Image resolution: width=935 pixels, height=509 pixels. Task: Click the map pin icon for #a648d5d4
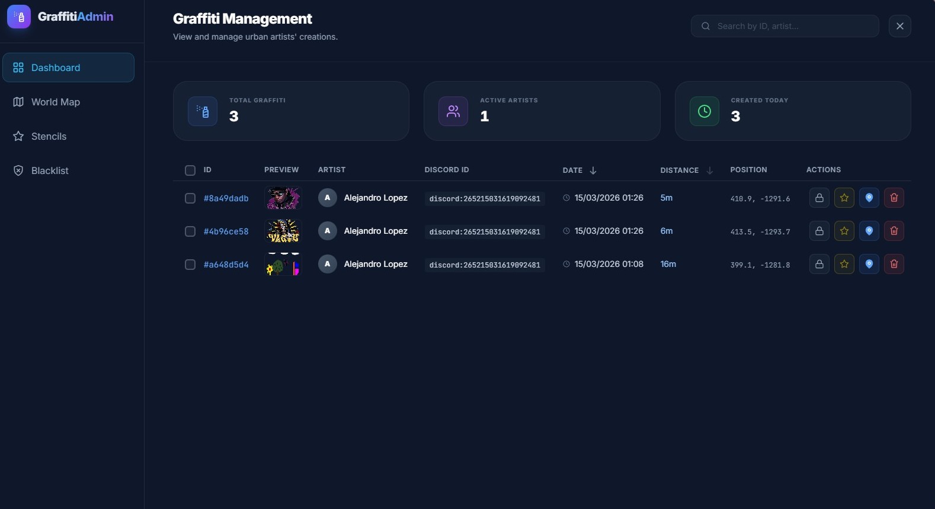click(x=869, y=264)
